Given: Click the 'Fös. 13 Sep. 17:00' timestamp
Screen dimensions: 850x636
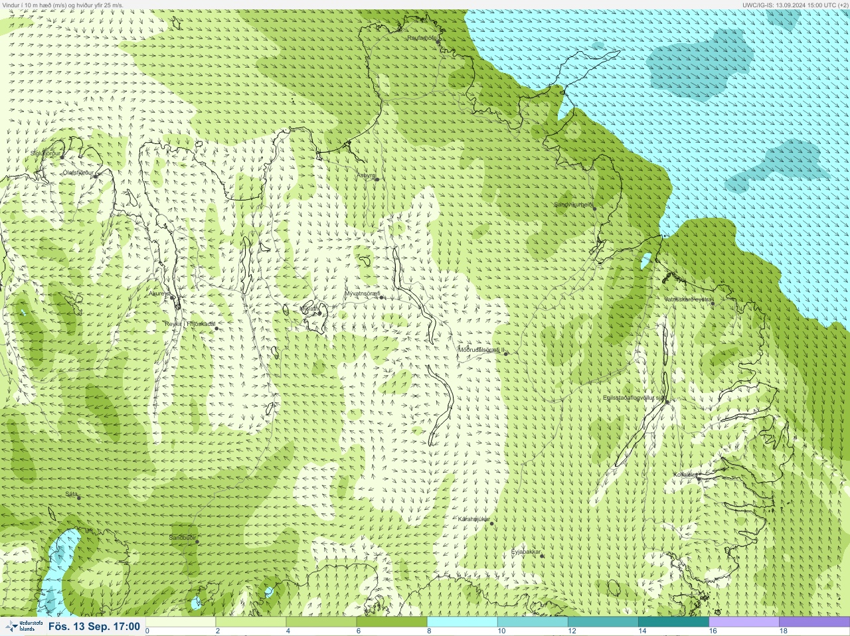Looking at the screenshot, I should [94, 626].
